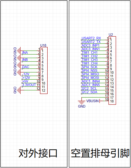
Task: Select the ADC3_INP1 net label
Action: coord(90,45)
